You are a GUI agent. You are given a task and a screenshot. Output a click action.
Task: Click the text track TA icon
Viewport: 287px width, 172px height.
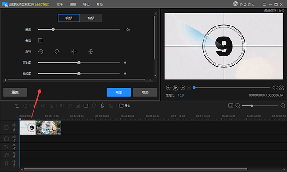7,147
